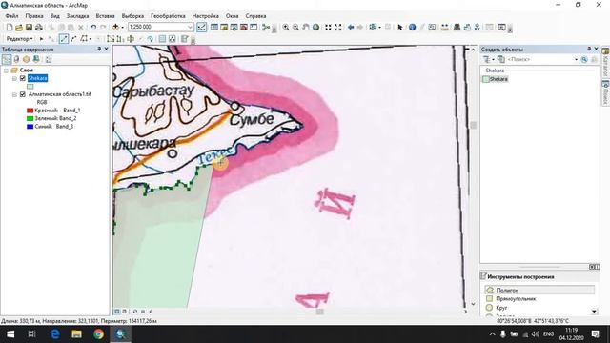Open the Вид menu
This screenshot has width=610, height=343.
(55, 16)
